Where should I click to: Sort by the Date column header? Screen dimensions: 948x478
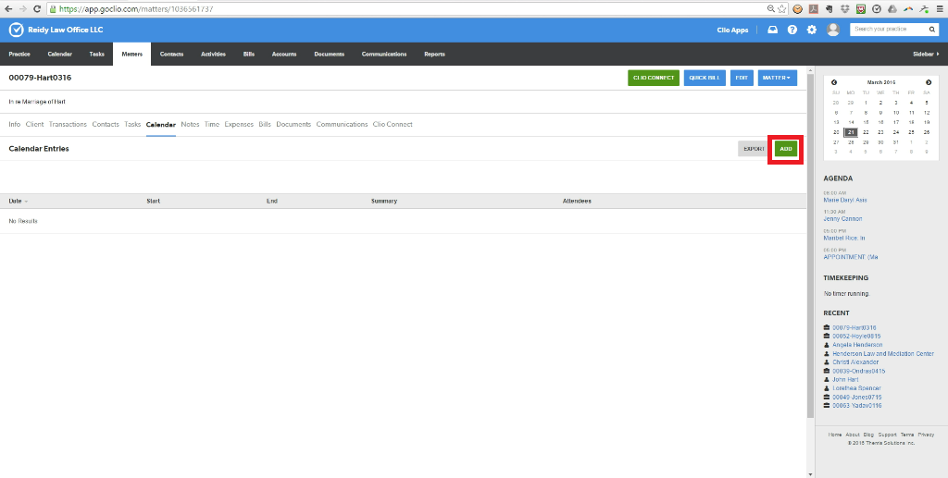(19, 201)
